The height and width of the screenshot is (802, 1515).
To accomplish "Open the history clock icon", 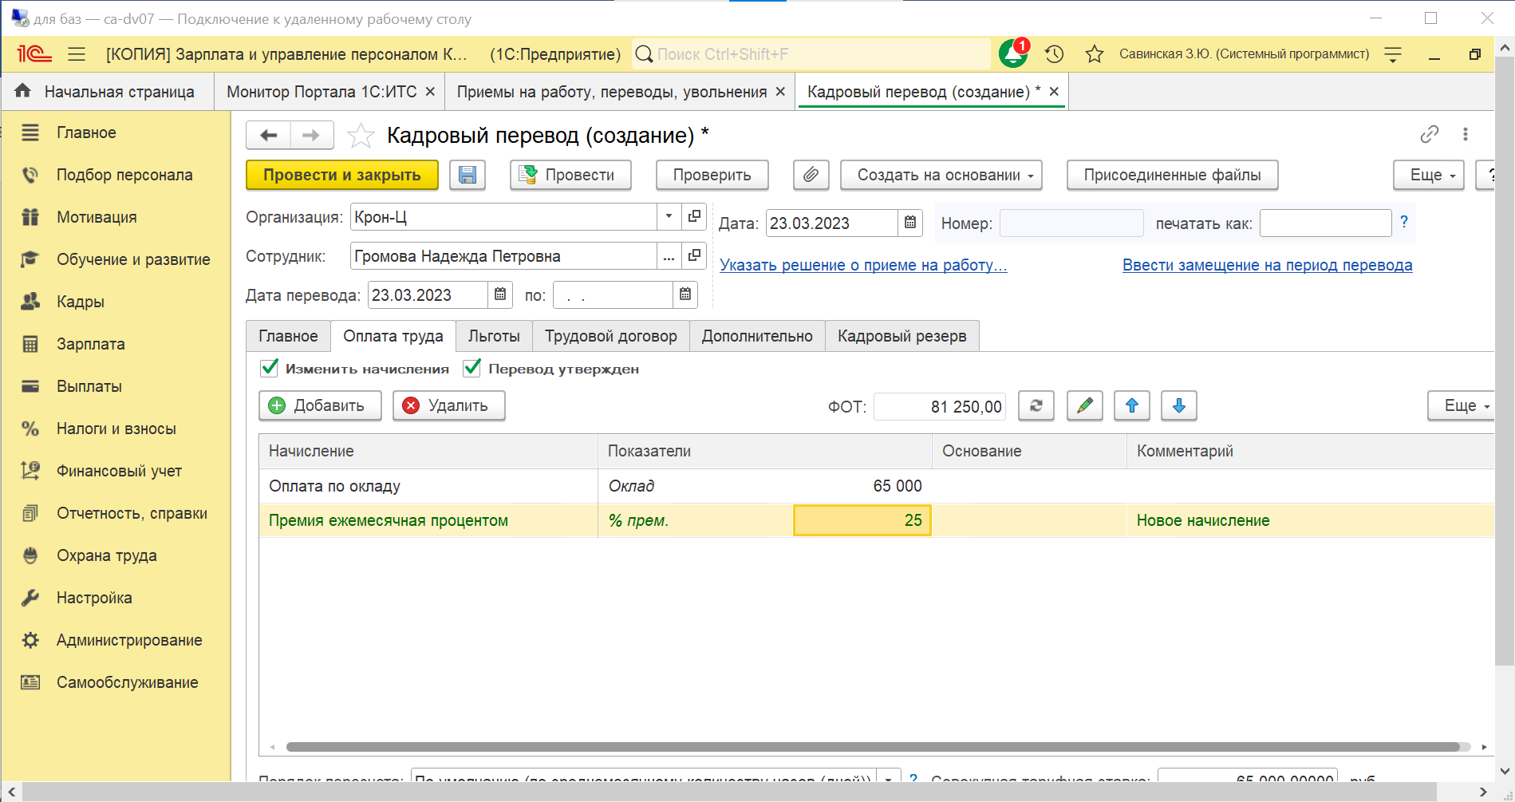I will coord(1055,53).
